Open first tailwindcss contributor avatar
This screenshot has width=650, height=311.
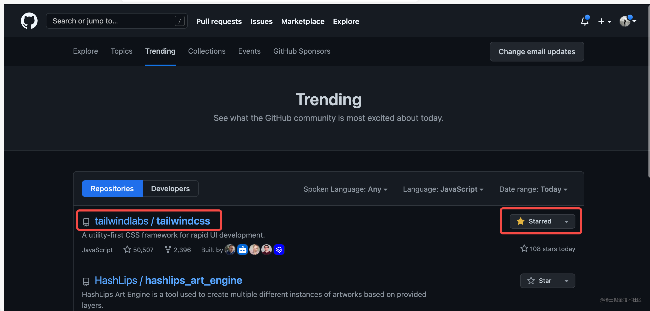pyautogui.click(x=230, y=250)
